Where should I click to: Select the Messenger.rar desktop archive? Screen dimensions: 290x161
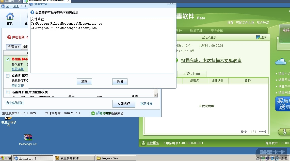pos(28,140)
